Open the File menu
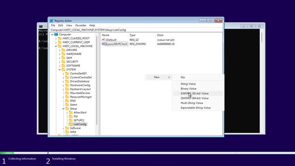 (53, 25)
